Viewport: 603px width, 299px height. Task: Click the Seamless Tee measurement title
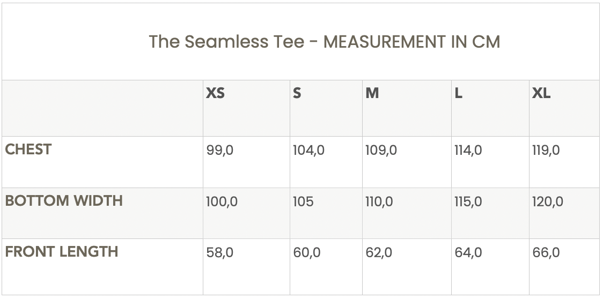click(324, 42)
